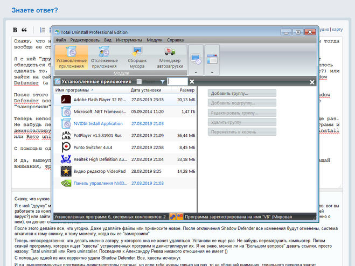Open Инструменты menu
This screenshot has width=355, height=266.
point(129,40)
